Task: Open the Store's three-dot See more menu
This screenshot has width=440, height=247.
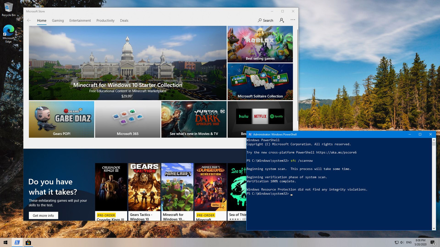Action: point(293,20)
